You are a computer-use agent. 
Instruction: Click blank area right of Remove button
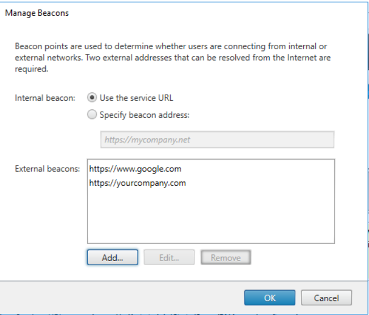(x=295, y=258)
